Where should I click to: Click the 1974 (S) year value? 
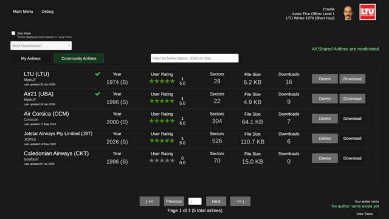click(117, 82)
